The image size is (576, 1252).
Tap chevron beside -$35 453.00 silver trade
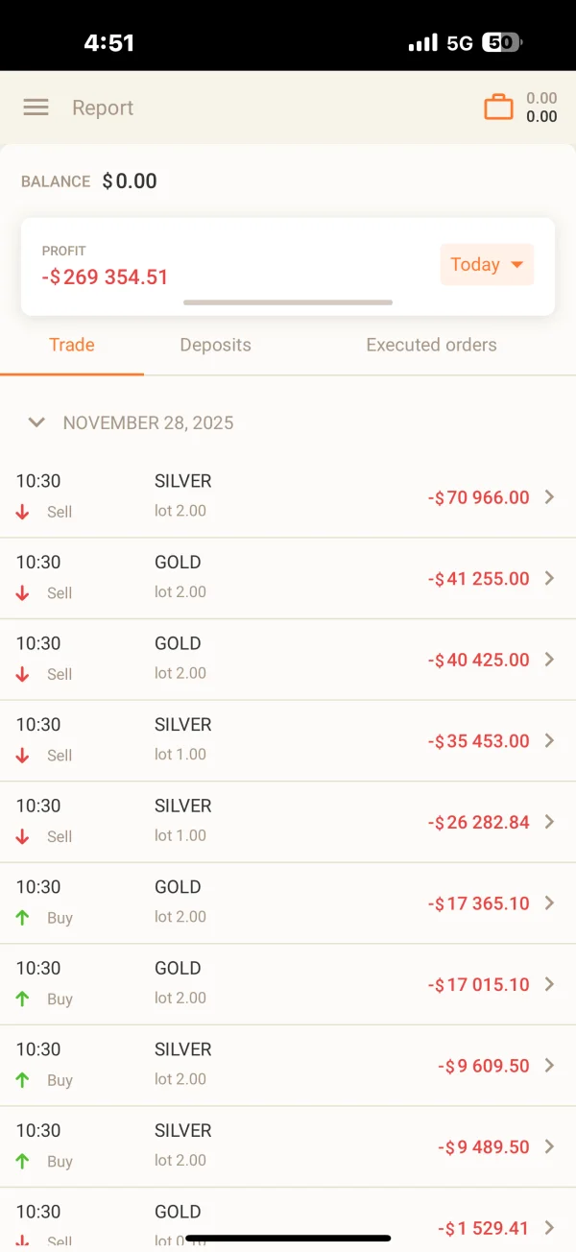tap(550, 740)
